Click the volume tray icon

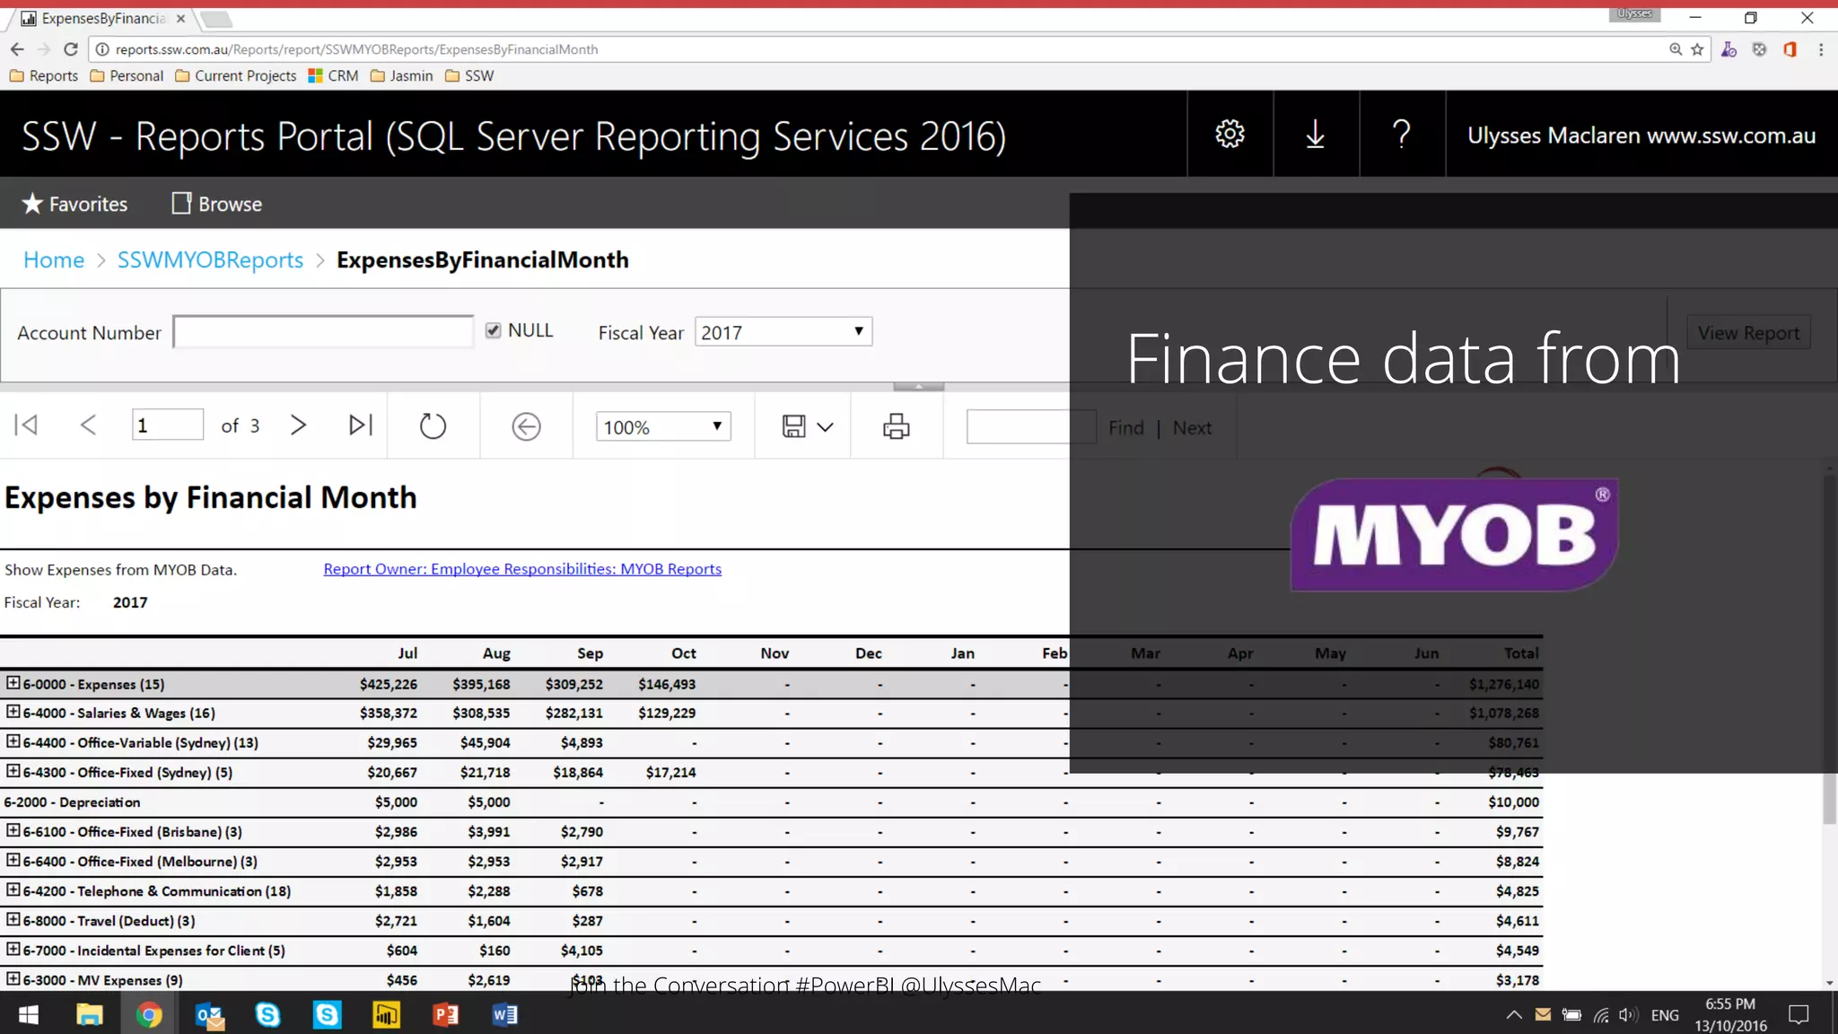(x=1628, y=1015)
